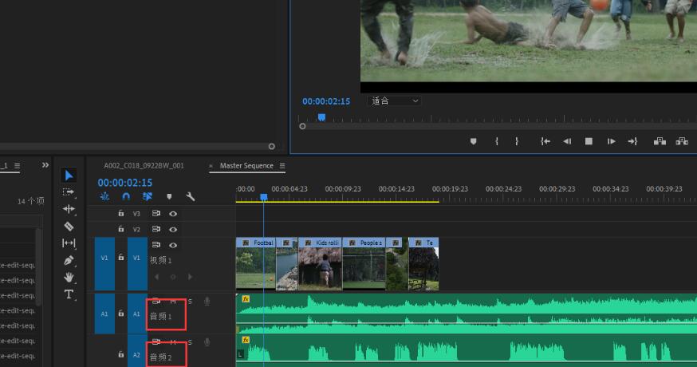Select the Razor tool
Viewport: 697px width, 367px height.
[x=69, y=226]
